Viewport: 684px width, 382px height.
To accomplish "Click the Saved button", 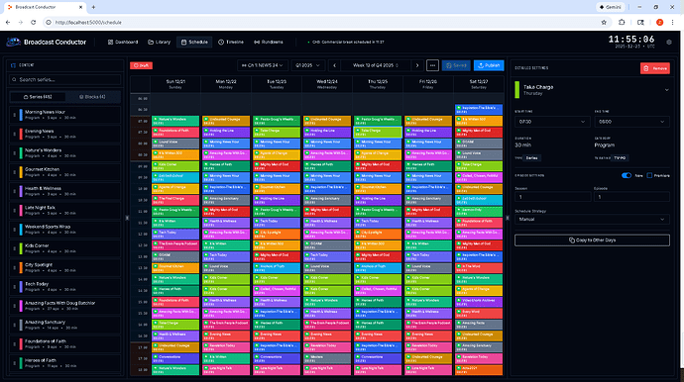I will (456, 65).
